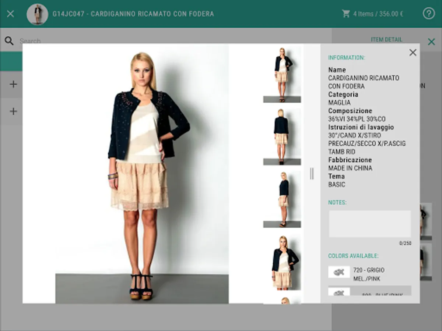Select first front-view thumbnail
Viewport: 442px width, 331px height.
pos(282,75)
